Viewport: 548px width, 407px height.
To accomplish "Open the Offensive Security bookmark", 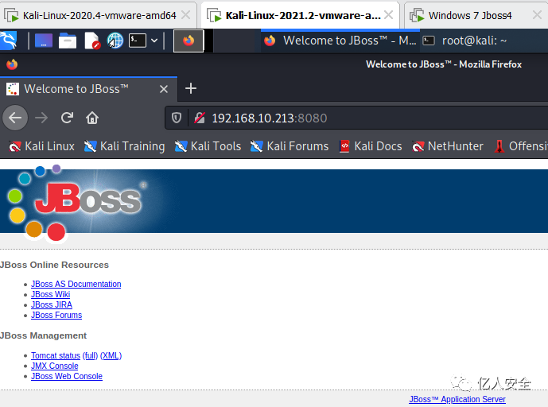I will tap(521, 146).
